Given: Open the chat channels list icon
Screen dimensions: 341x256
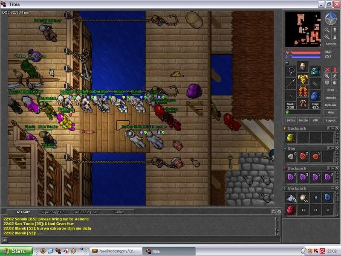Looking at the screenshot, I should tap(274, 212).
